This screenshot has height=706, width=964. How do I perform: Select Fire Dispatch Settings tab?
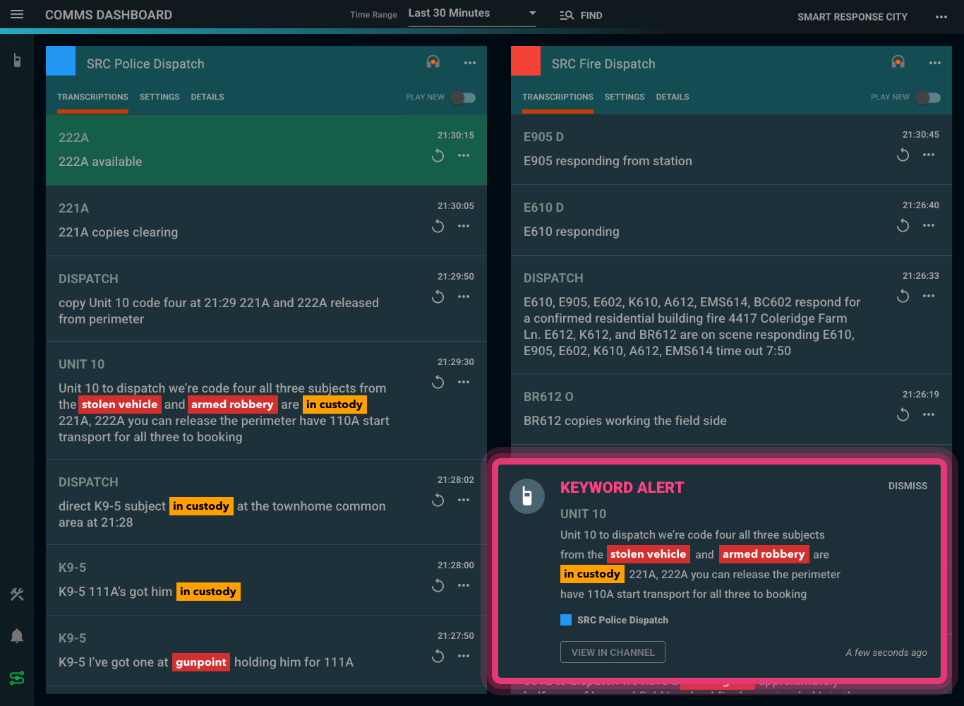(x=625, y=97)
